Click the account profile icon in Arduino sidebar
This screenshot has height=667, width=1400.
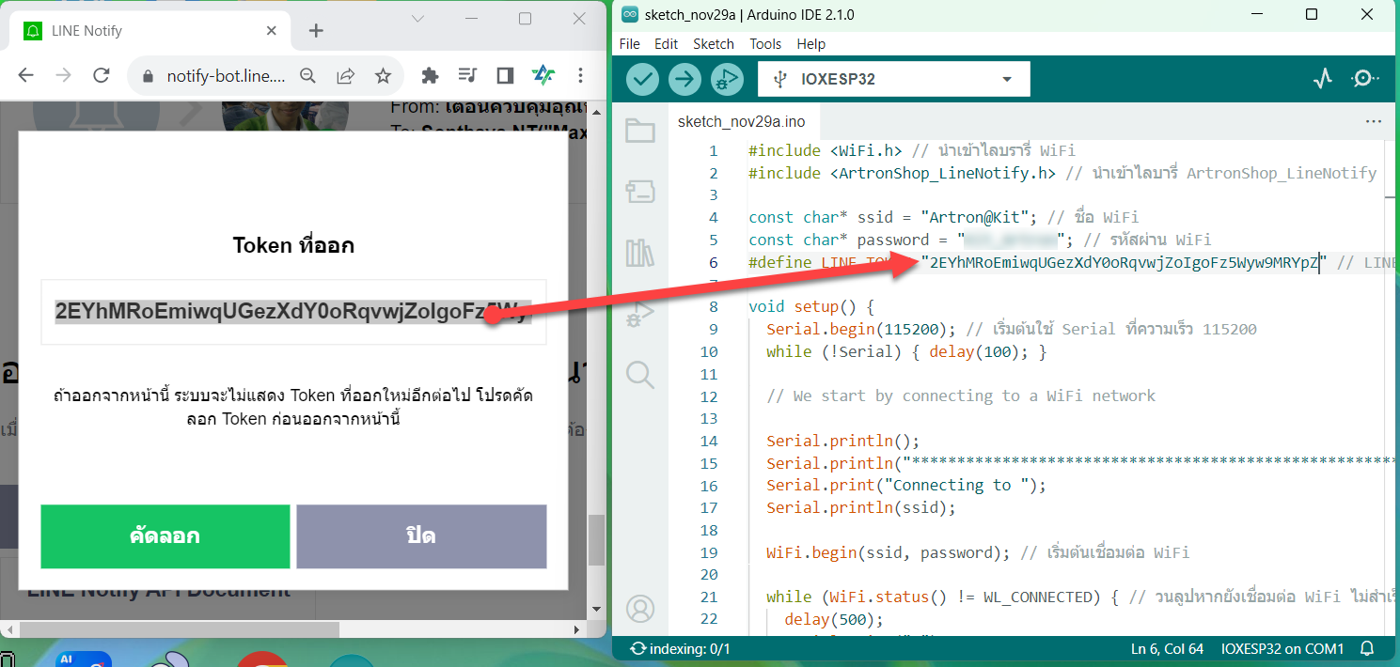click(x=640, y=609)
